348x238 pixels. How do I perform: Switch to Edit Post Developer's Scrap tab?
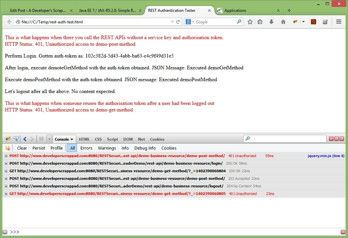tap(38, 11)
